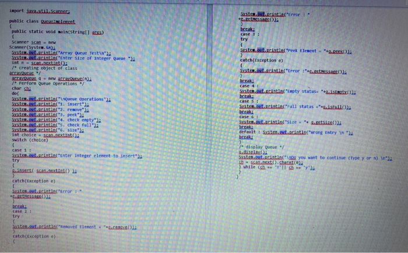408x253 pixels.
Task: Click the "Scanner scan = new" line
Action: click(34, 42)
